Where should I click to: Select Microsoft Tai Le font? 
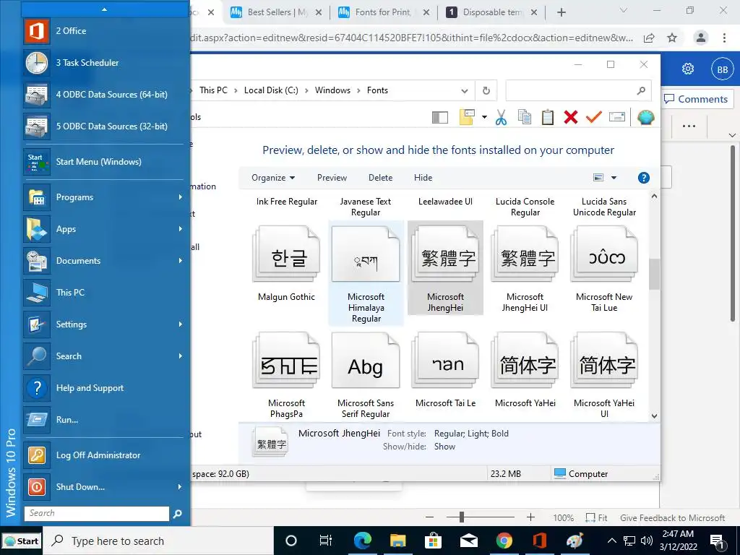tap(445, 370)
